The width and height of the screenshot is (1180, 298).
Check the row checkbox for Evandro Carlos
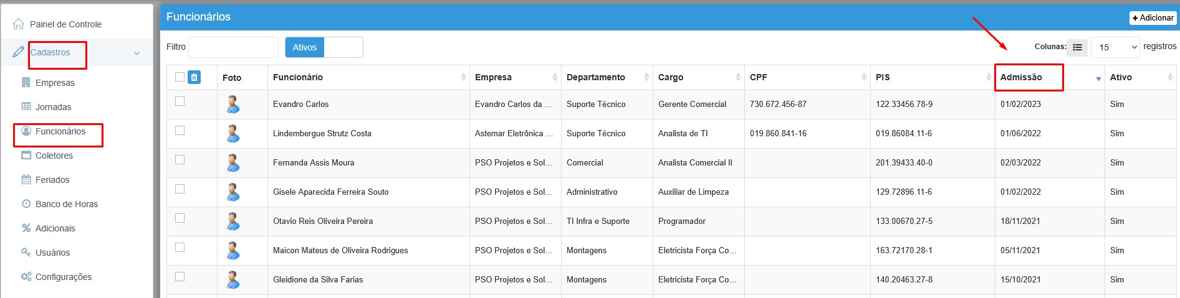pos(180,101)
